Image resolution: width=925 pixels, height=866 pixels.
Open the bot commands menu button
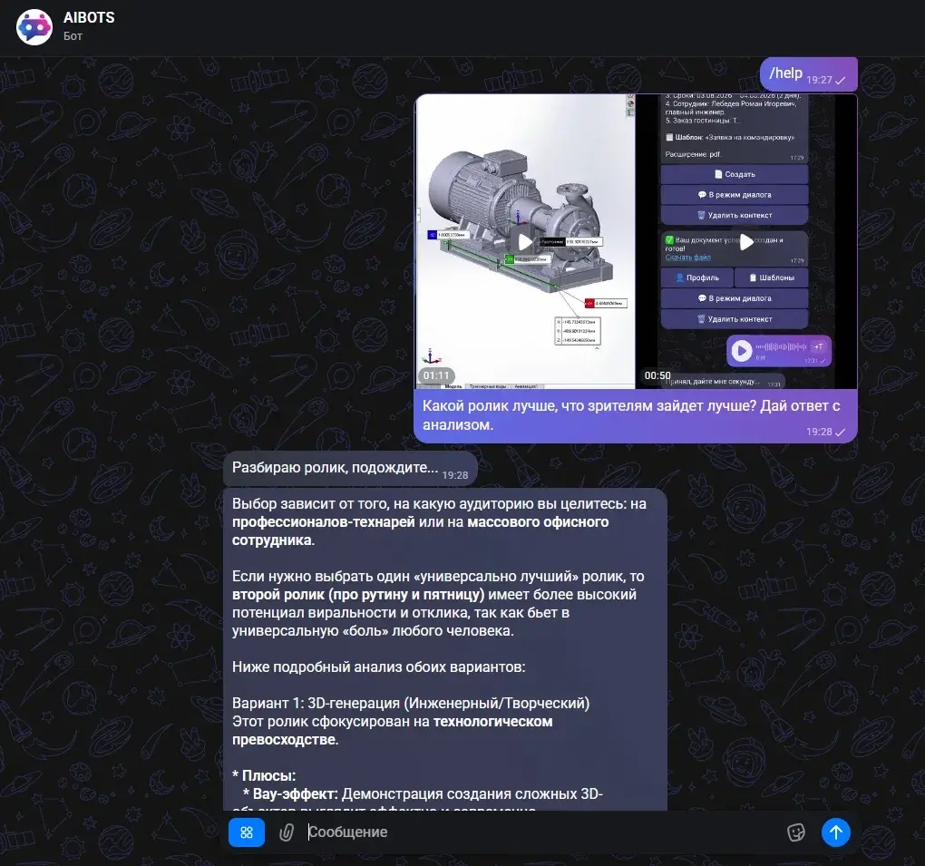[x=246, y=832]
